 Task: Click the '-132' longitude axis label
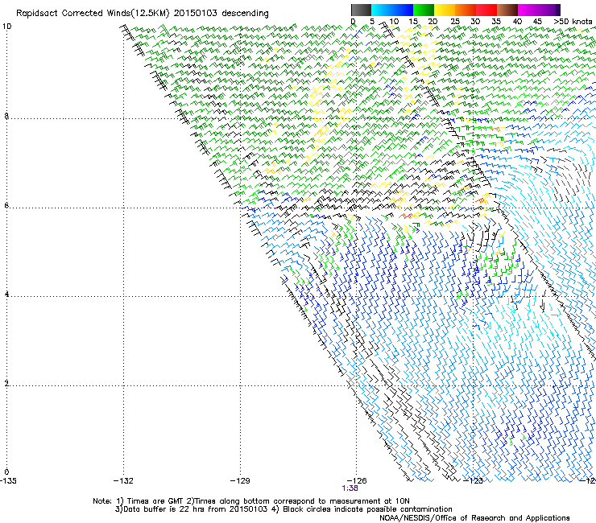(123, 481)
